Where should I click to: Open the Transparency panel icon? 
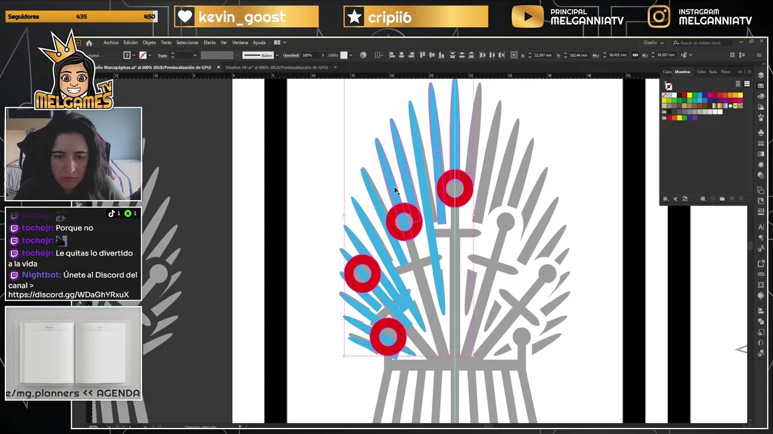click(761, 175)
